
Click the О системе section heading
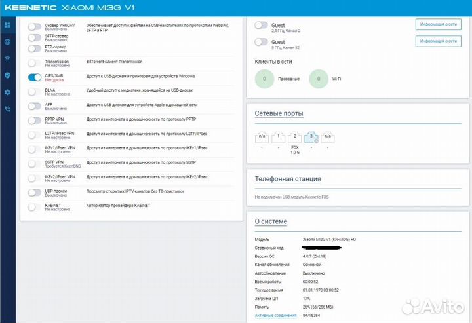[x=271, y=221]
